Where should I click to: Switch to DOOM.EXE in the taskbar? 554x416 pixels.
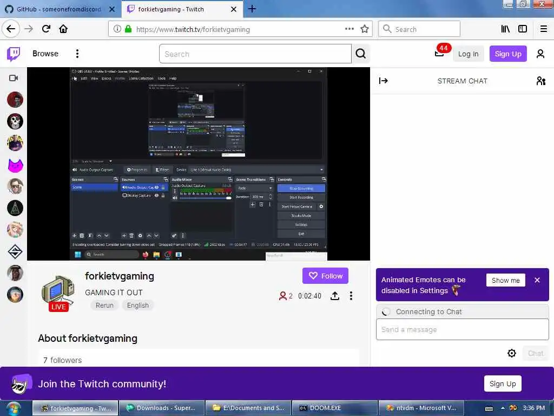[x=334, y=408]
